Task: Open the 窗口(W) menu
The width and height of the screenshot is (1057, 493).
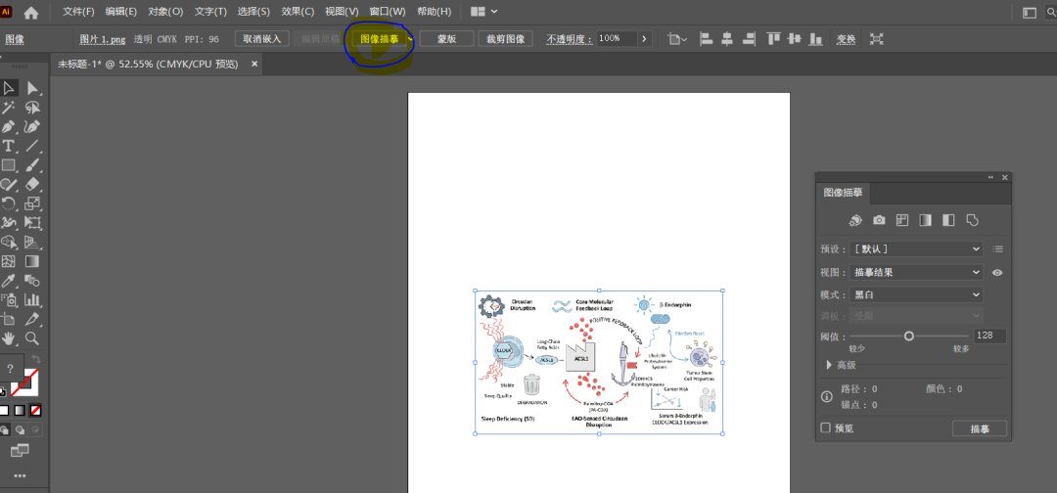Action: coord(387,12)
